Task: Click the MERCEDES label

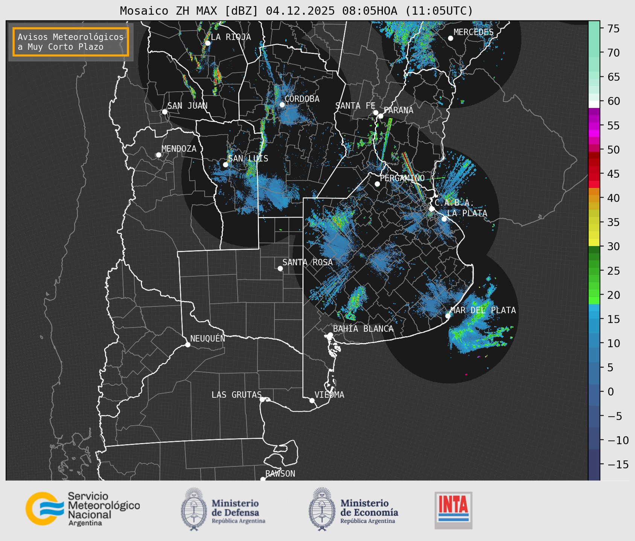Action: pos(474,32)
